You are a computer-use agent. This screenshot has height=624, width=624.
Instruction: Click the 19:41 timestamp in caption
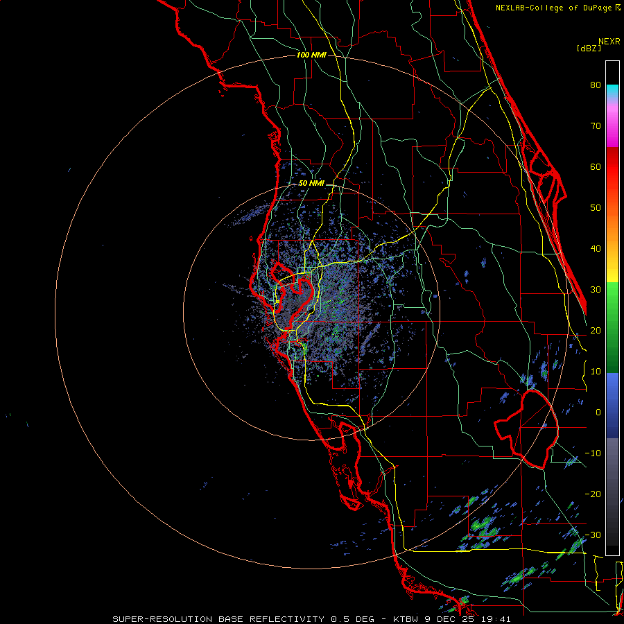pos(497,619)
